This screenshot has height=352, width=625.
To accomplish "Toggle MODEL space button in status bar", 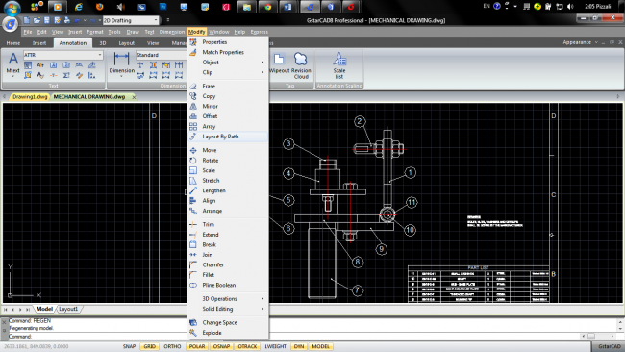I will coord(320,346).
